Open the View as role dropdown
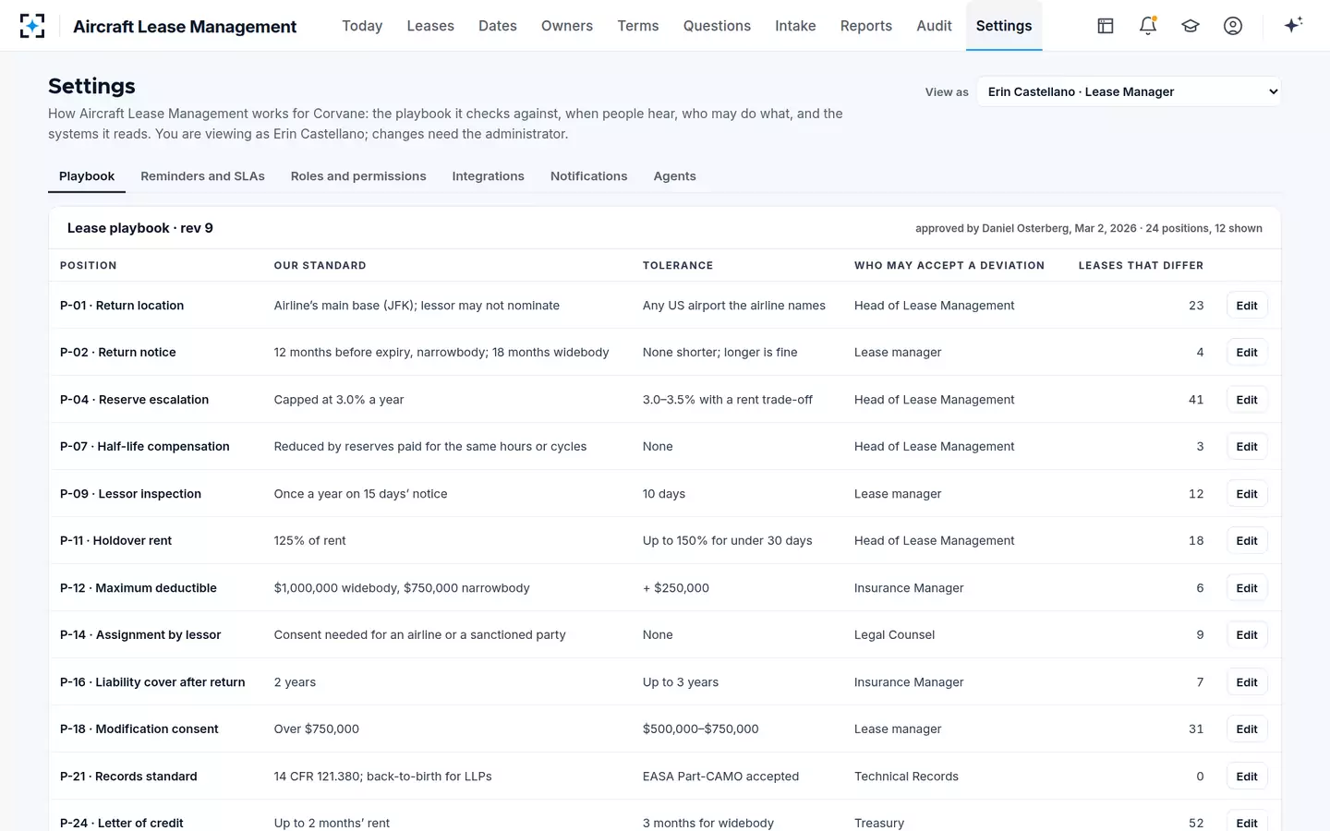 click(1129, 91)
